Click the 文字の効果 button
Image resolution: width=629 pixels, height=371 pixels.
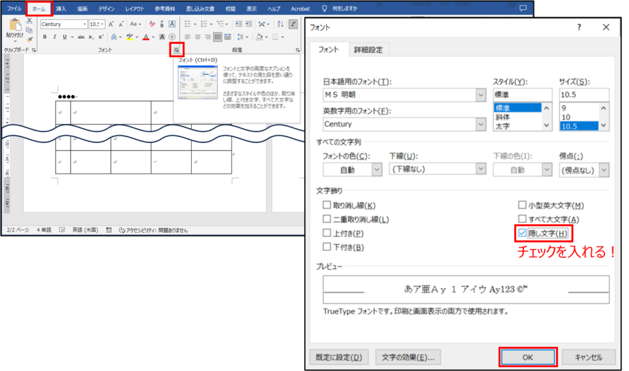click(408, 357)
